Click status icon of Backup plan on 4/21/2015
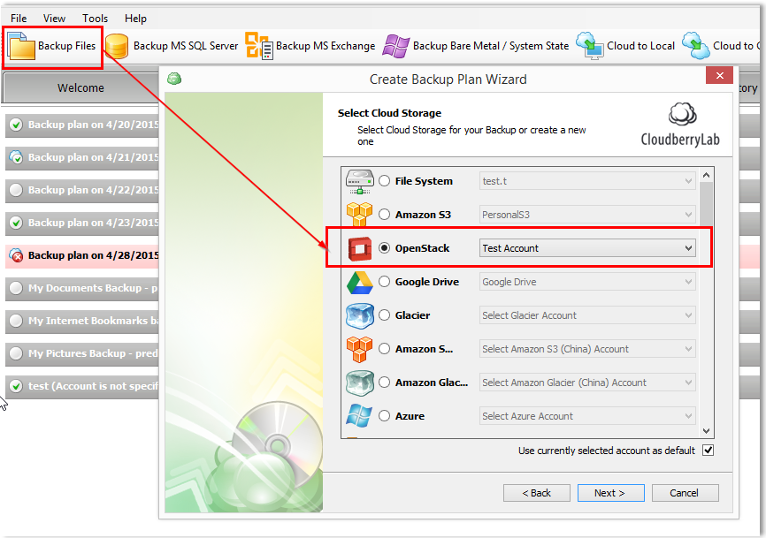Viewport: 766px width, 538px height. (16, 157)
